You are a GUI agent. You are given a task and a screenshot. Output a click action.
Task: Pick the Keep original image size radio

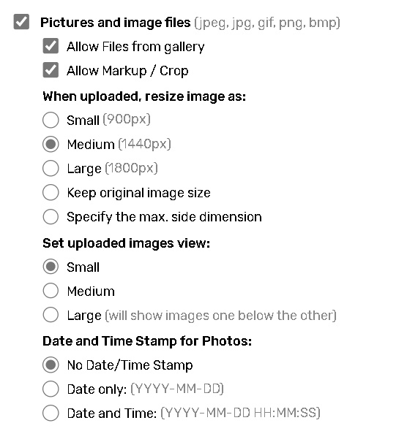tap(51, 193)
